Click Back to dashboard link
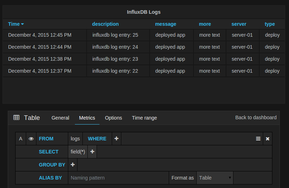289x188 pixels. (x=256, y=117)
